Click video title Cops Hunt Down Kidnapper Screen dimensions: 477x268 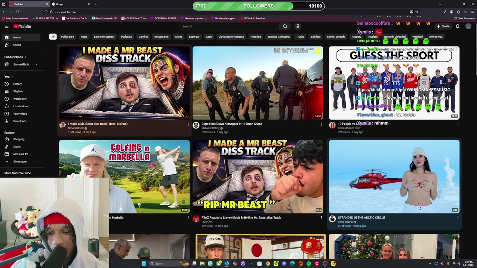click(232, 124)
